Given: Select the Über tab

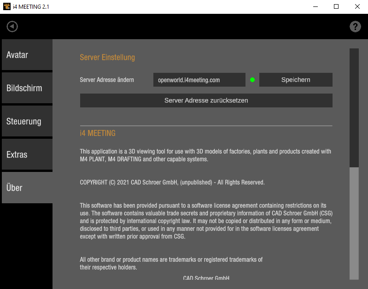Looking at the screenshot, I should [27, 188].
